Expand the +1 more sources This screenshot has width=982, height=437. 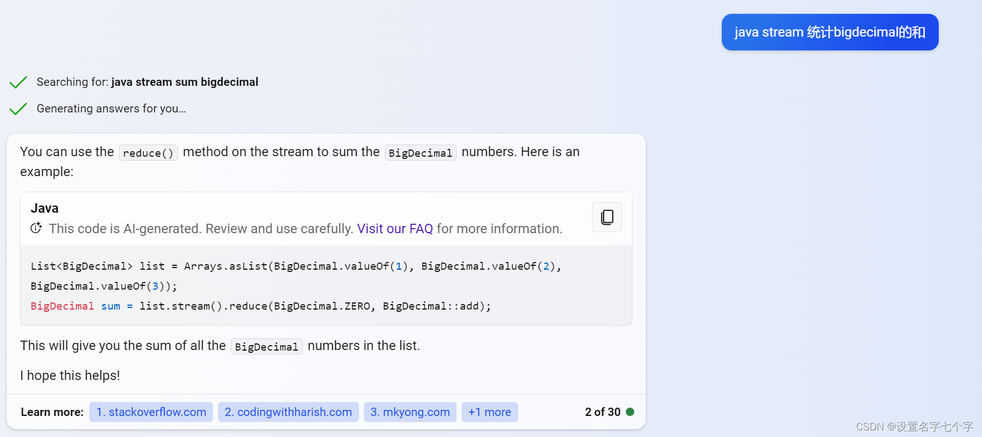[x=490, y=412]
